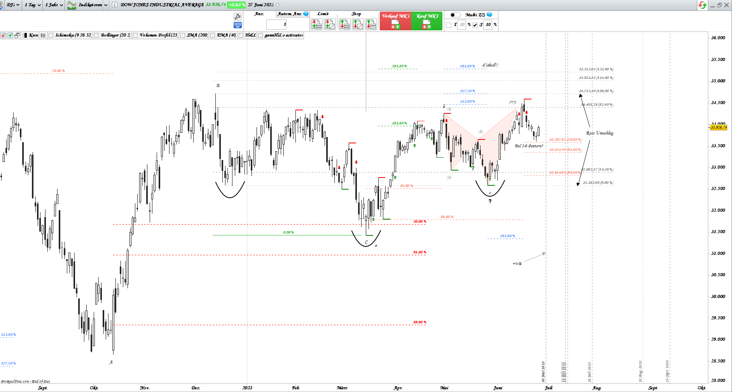The width and height of the screenshot is (732, 392).
Task: Click the green 'Kauf MKT' buy button
Action: (427, 21)
